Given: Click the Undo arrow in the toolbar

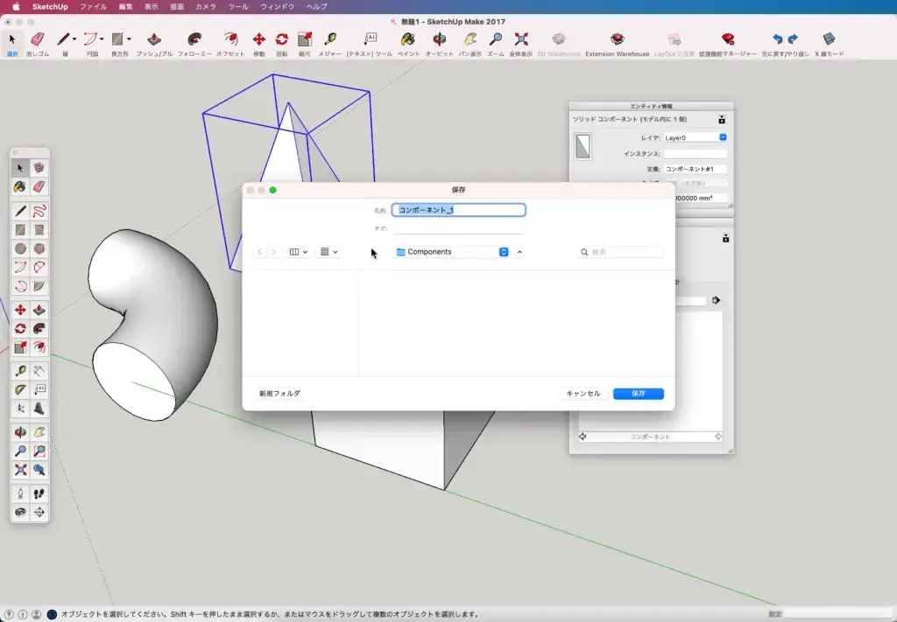Looking at the screenshot, I should coord(777,38).
